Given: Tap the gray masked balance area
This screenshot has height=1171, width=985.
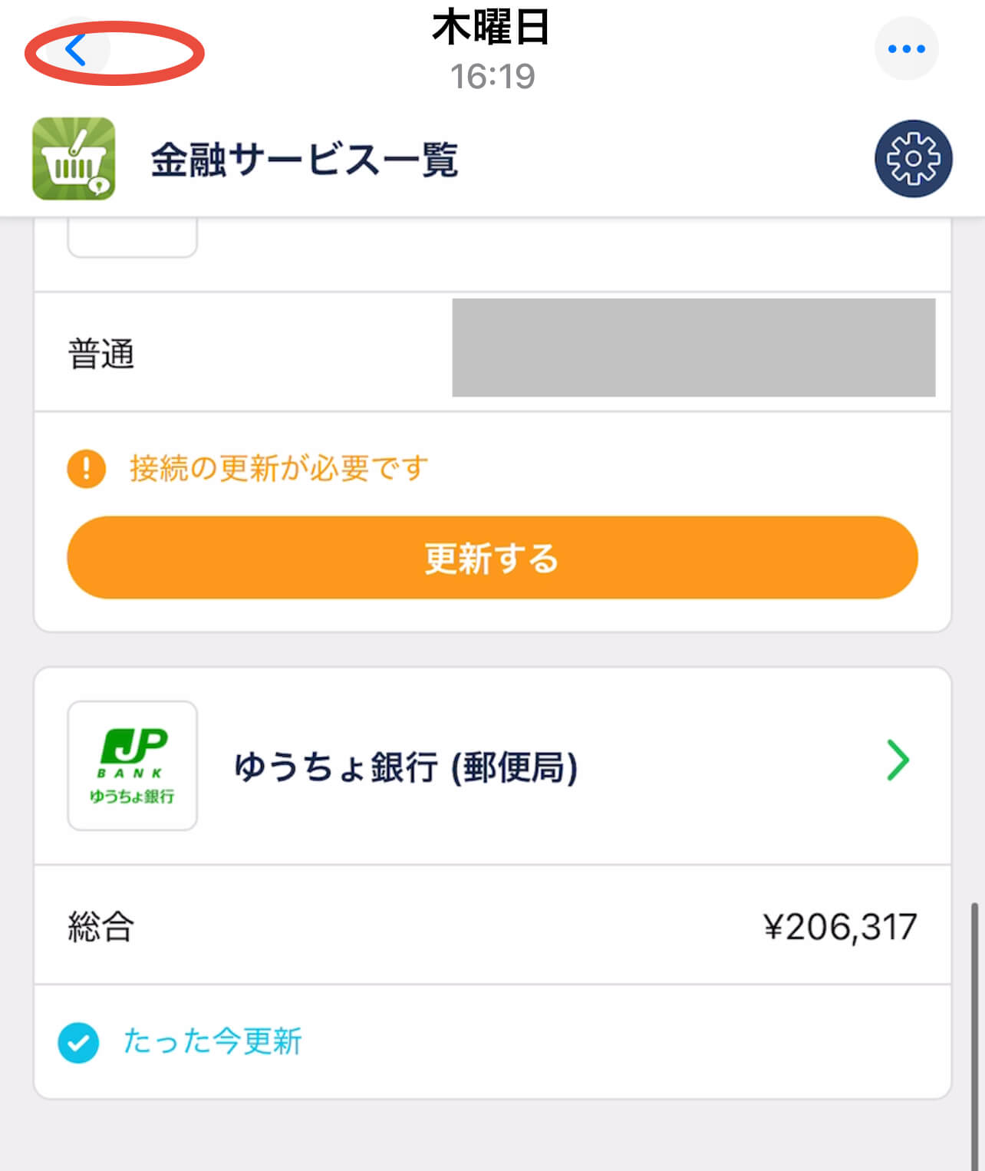Looking at the screenshot, I should [x=693, y=348].
